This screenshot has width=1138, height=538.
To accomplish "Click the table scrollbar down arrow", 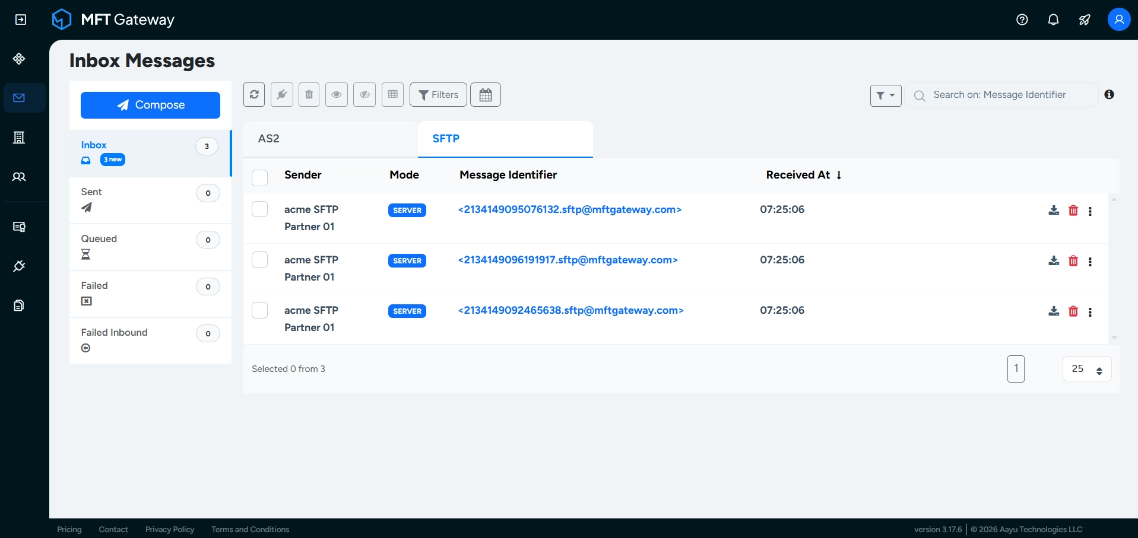I will tap(1114, 338).
